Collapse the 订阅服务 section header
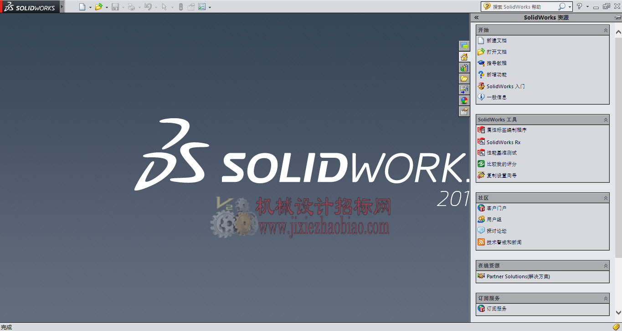This screenshot has width=622, height=331. point(606,298)
